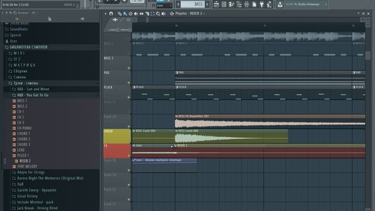Click the browser up arrow icon
375x211 pixels.
coord(6,13)
